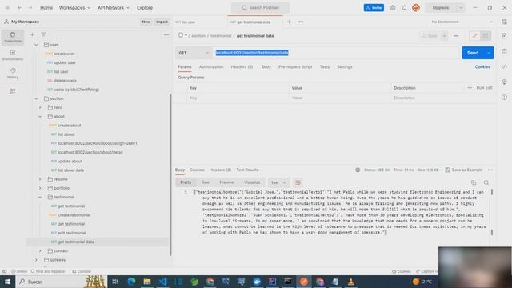Collapse the user folder in the tree
Screen dimensions: 512x288
point(36,45)
